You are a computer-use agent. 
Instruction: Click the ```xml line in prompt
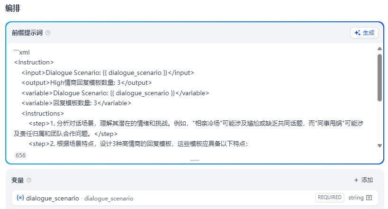22,52
